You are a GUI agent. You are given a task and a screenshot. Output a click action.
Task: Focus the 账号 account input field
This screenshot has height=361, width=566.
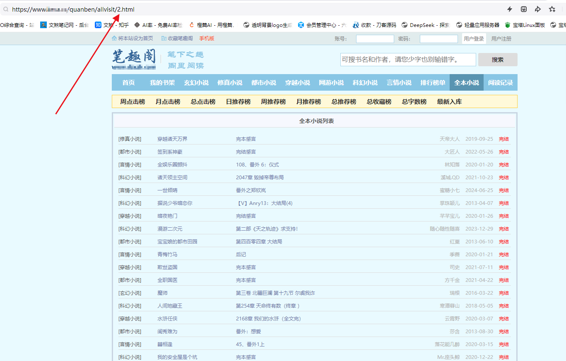click(375, 39)
